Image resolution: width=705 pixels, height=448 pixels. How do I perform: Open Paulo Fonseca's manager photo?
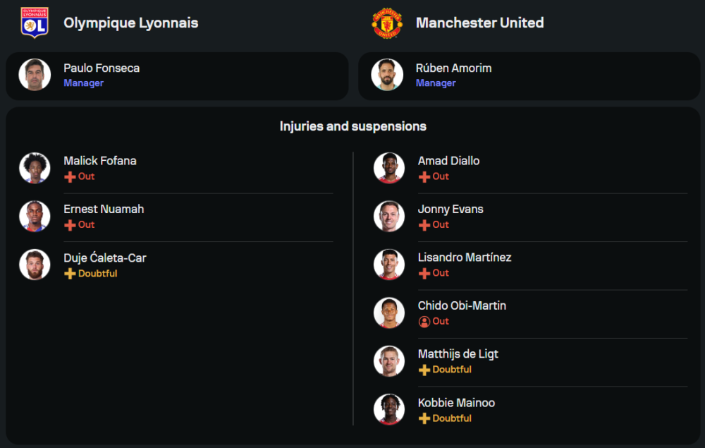point(35,75)
